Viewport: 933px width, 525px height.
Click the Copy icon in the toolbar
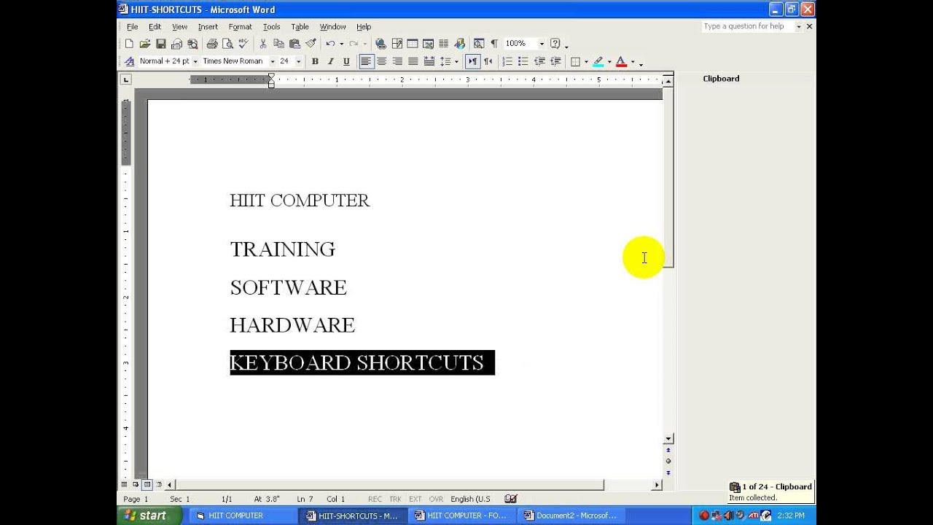[278, 44]
